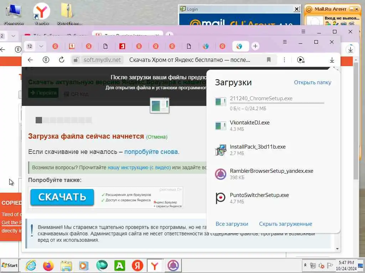Click the muted volume tray icon
The height and width of the screenshot is (273, 365).
tap(322, 265)
